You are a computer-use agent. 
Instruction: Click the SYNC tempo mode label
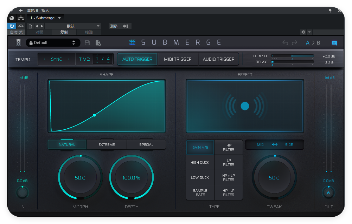pyautogui.click(x=56, y=59)
